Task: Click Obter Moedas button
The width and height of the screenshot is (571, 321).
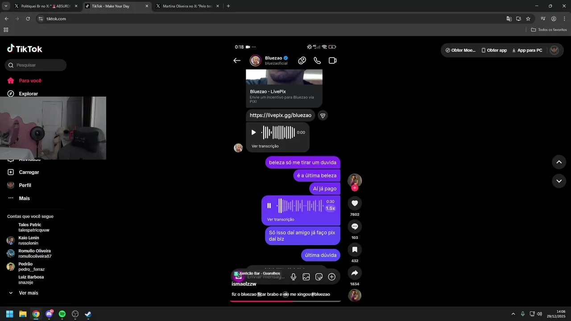Action: (460, 50)
